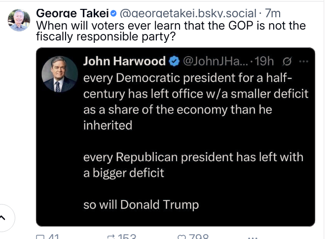
Task: Click John Harwood's verified checkmark badge
Action: pos(174,61)
